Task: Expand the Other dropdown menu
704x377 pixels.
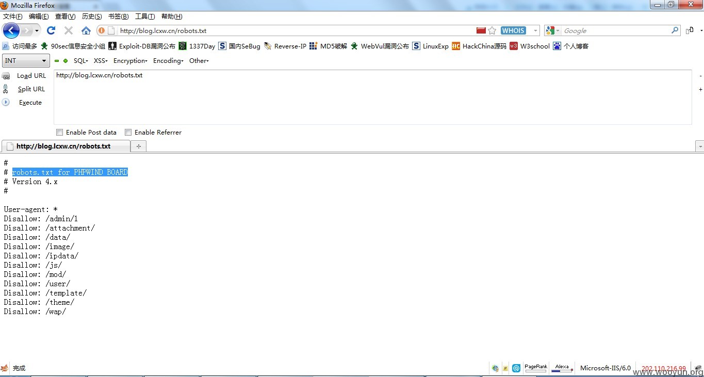Action: click(199, 61)
